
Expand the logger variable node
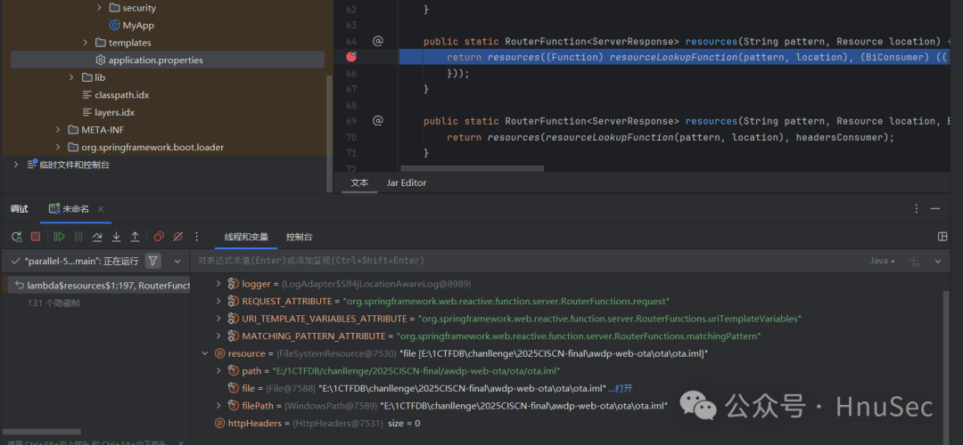[218, 284]
